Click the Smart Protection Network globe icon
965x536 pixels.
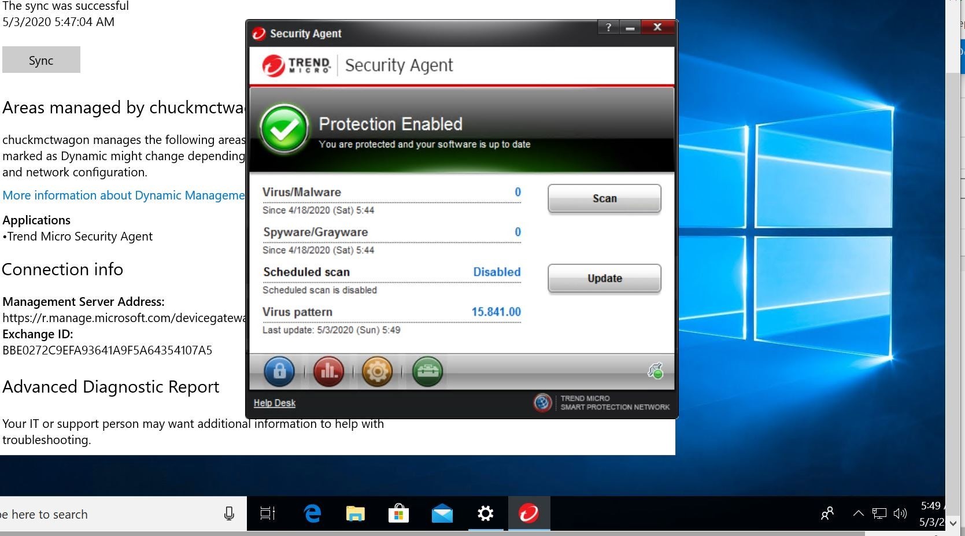[542, 402]
